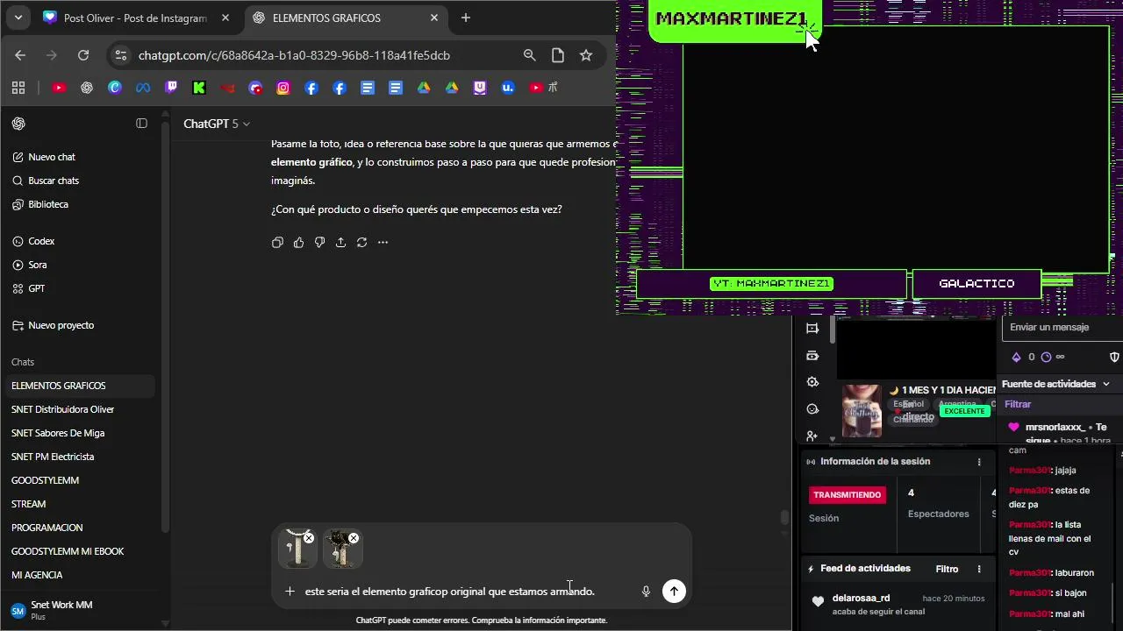1123x631 pixels.
Task: Copy the ChatGPT response
Action: (x=277, y=242)
